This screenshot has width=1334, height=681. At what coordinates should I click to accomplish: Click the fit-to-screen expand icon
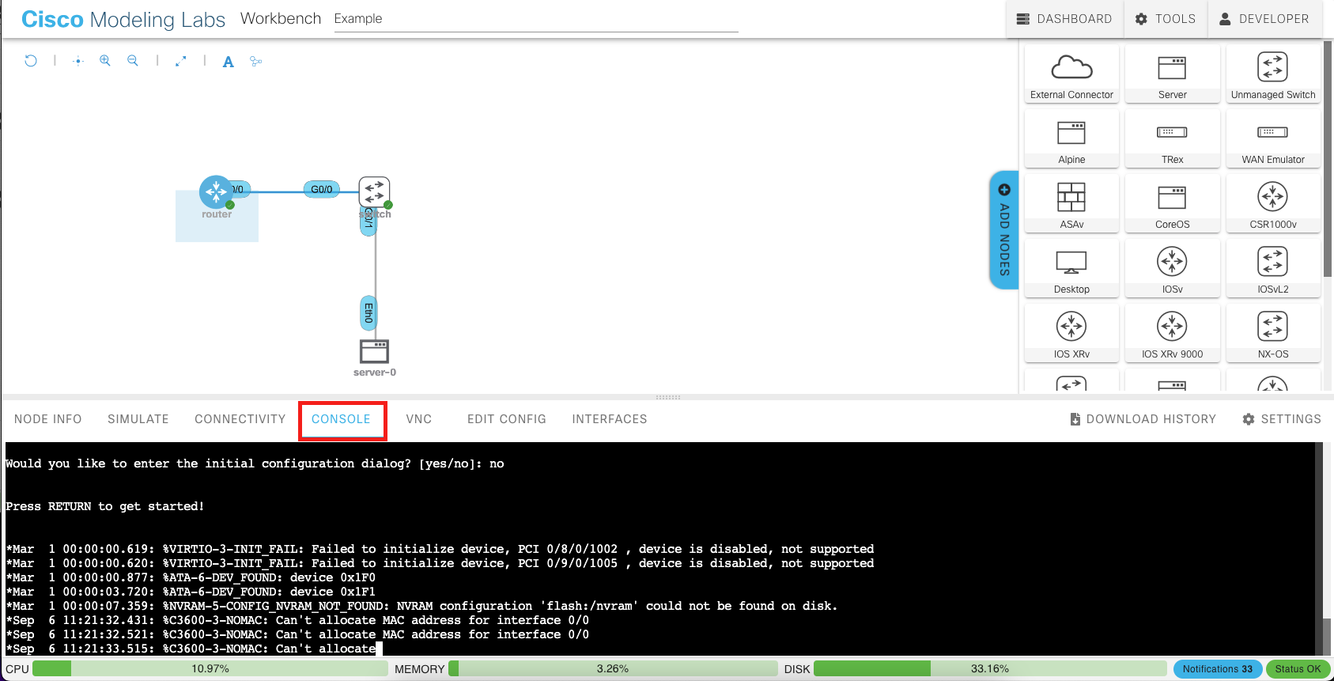(180, 61)
